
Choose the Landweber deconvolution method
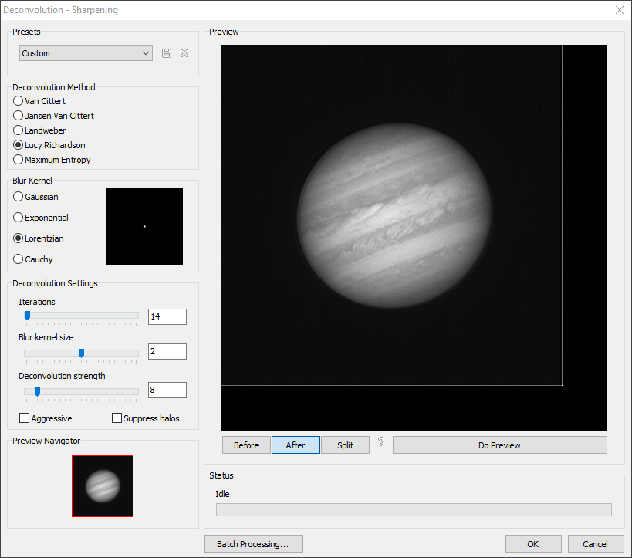[x=39, y=130]
